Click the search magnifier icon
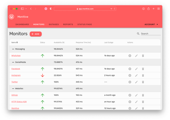 (x=138, y=34)
